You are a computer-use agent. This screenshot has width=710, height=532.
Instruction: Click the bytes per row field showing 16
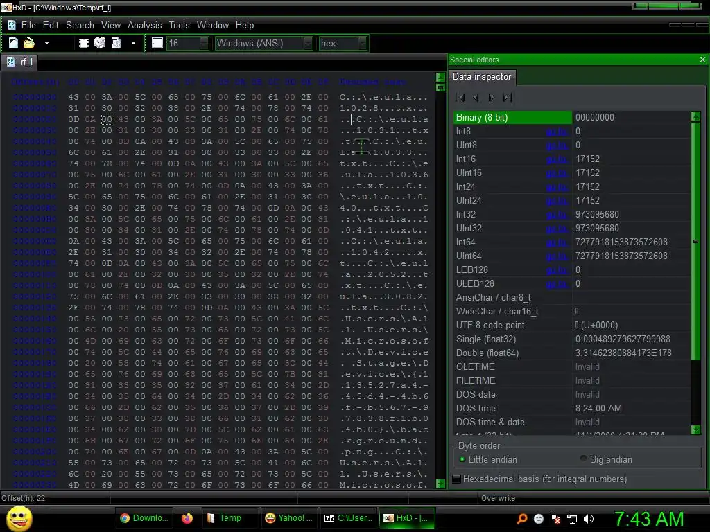pos(183,44)
